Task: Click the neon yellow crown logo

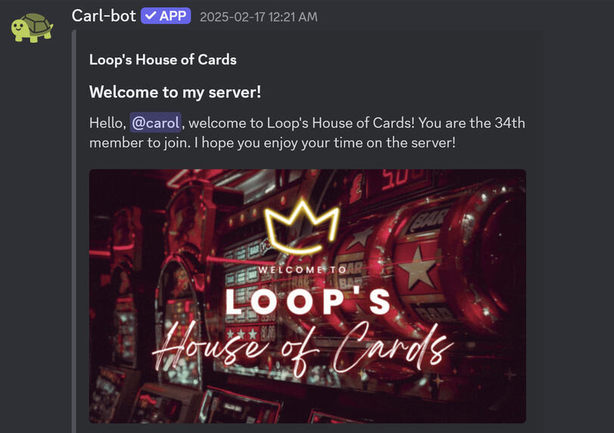Action: [301, 227]
